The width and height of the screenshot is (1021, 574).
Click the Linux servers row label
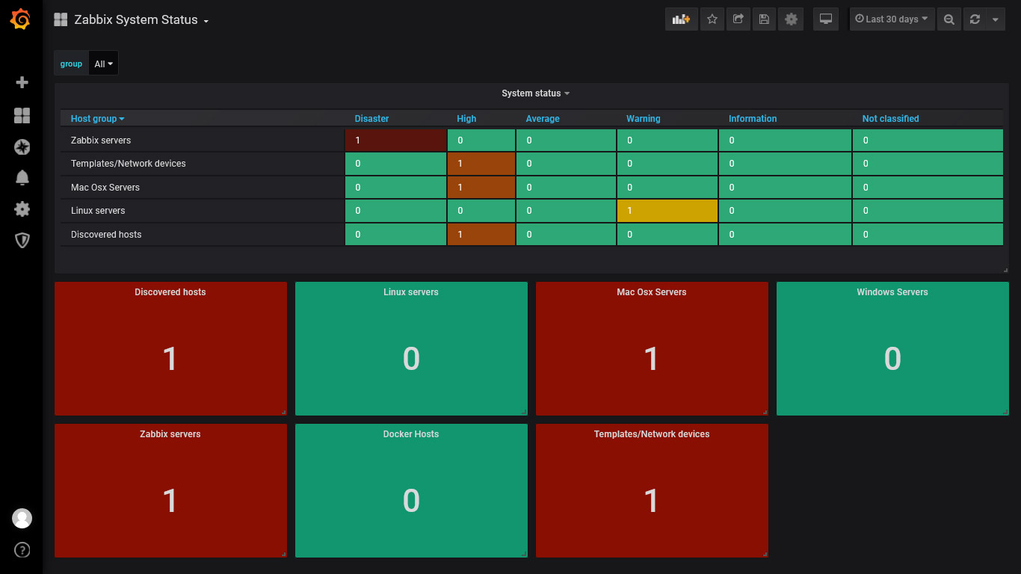98,211
